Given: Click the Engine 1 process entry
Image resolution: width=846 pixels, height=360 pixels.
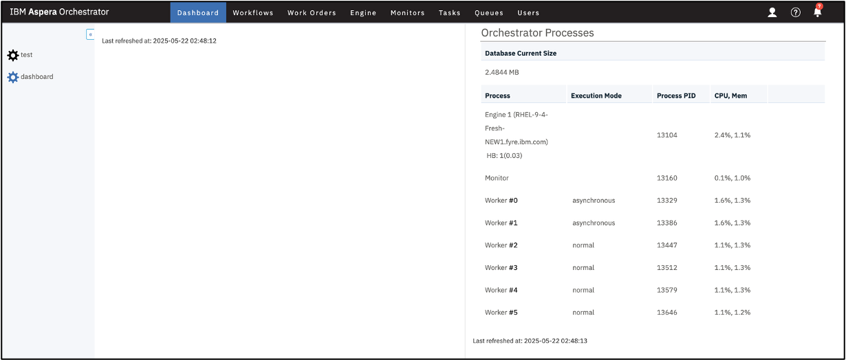Looking at the screenshot, I should (x=517, y=135).
